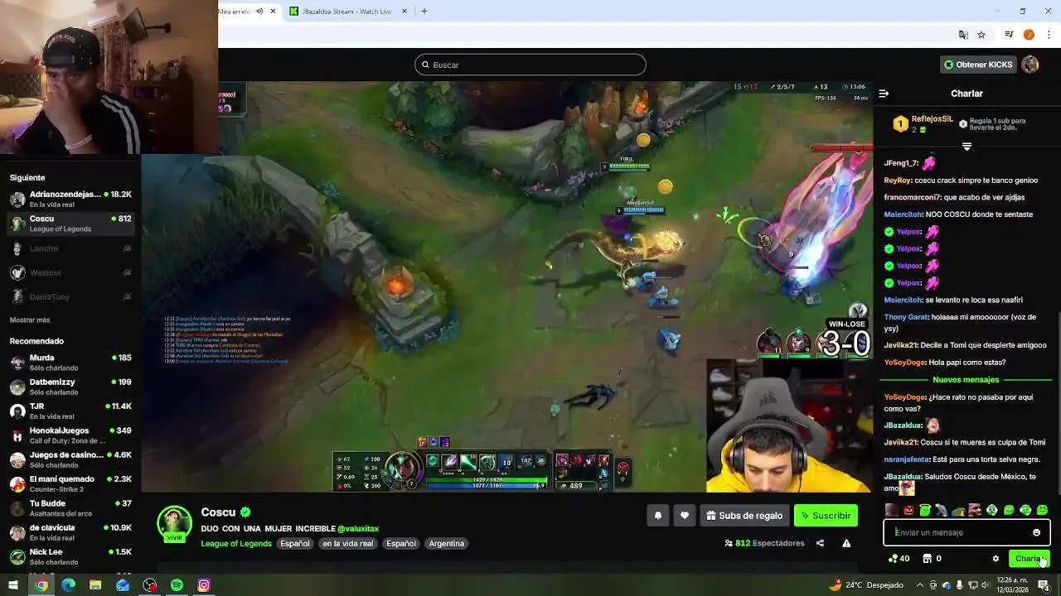Image resolution: width=1061 pixels, height=596 pixels.
Task: Share the stream with the share icon
Action: tap(820, 544)
